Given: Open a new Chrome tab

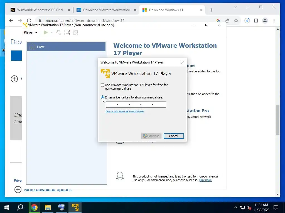Looking at the screenshot, I should pyautogui.click(x=211, y=10).
